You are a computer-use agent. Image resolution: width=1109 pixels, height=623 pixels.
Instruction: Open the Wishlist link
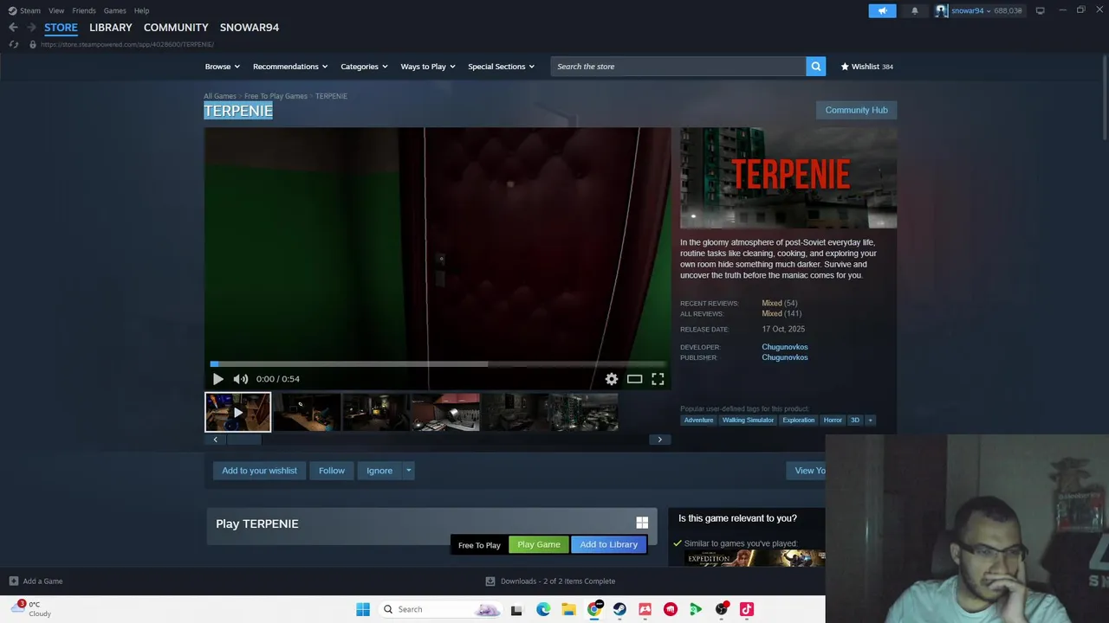pos(866,67)
